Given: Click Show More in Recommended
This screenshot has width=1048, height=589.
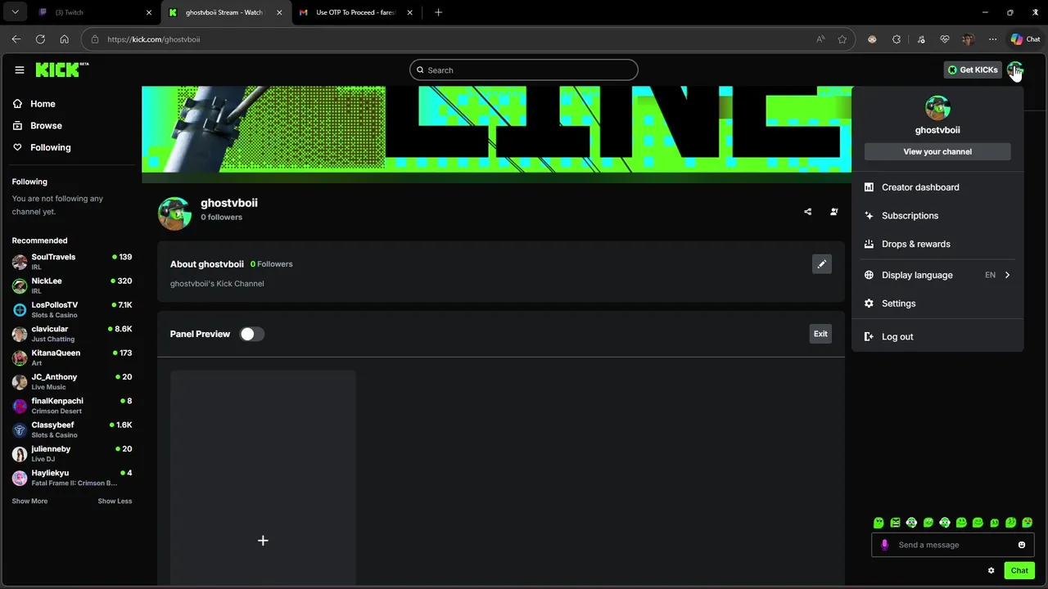Looking at the screenshot, I should coord(29,501).
